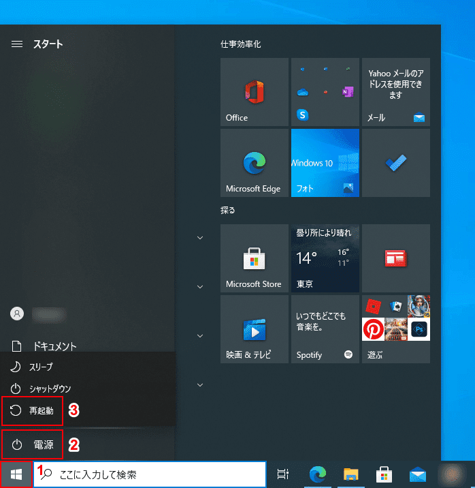Open the Mail tile with Yahoo message
Screen dimensions: 475x488
click(396, 92)
